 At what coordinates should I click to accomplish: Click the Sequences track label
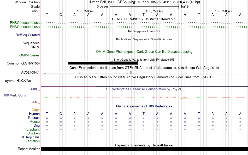[31, 43]
